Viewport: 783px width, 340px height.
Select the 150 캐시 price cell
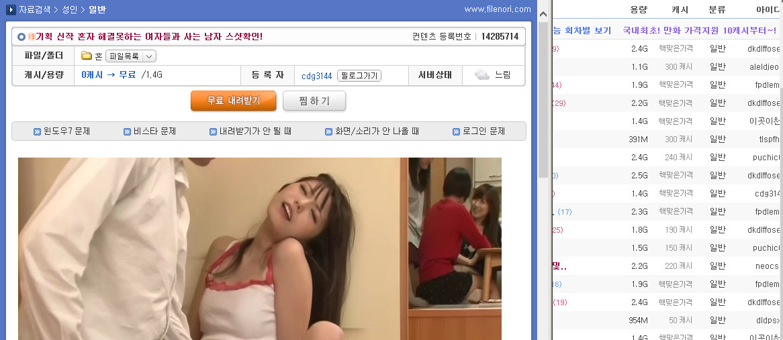tap(679, 247)
